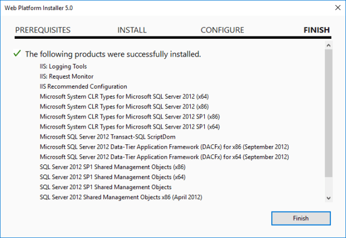
Task: Select CLR Types SQL Server 2012 SP1 (x64)
Action: (130, 127)
